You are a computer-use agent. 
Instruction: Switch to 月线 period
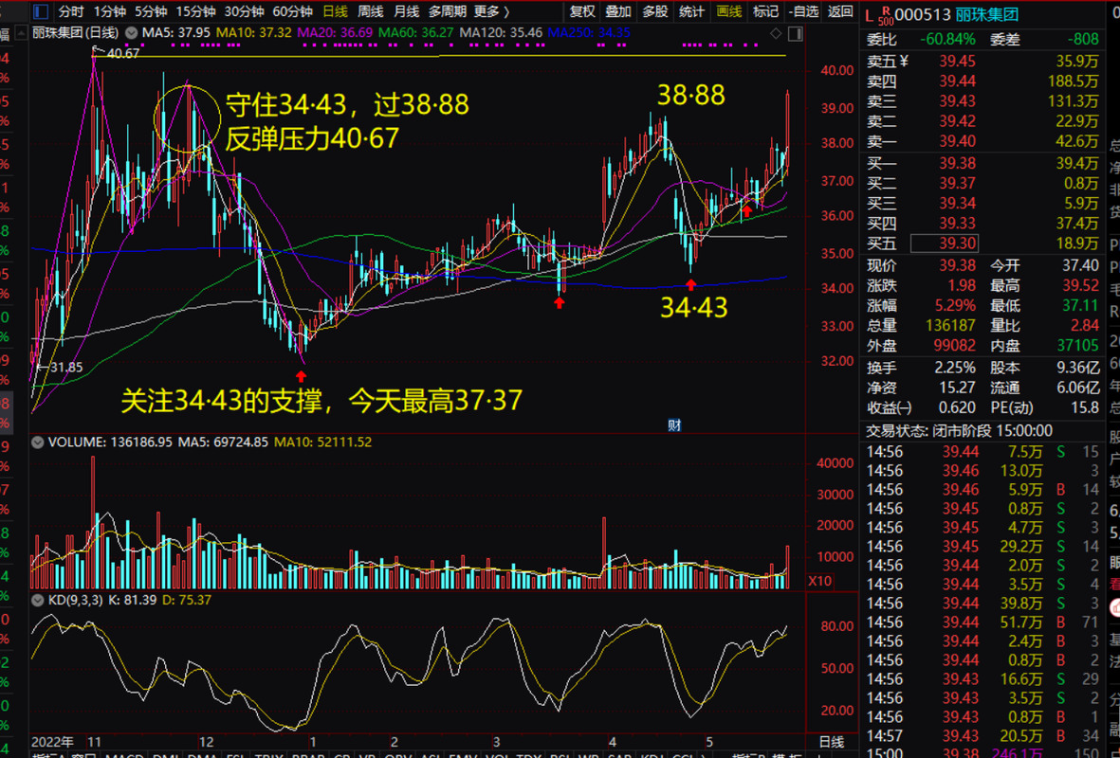pyautogui.click(x=407, y=11)
